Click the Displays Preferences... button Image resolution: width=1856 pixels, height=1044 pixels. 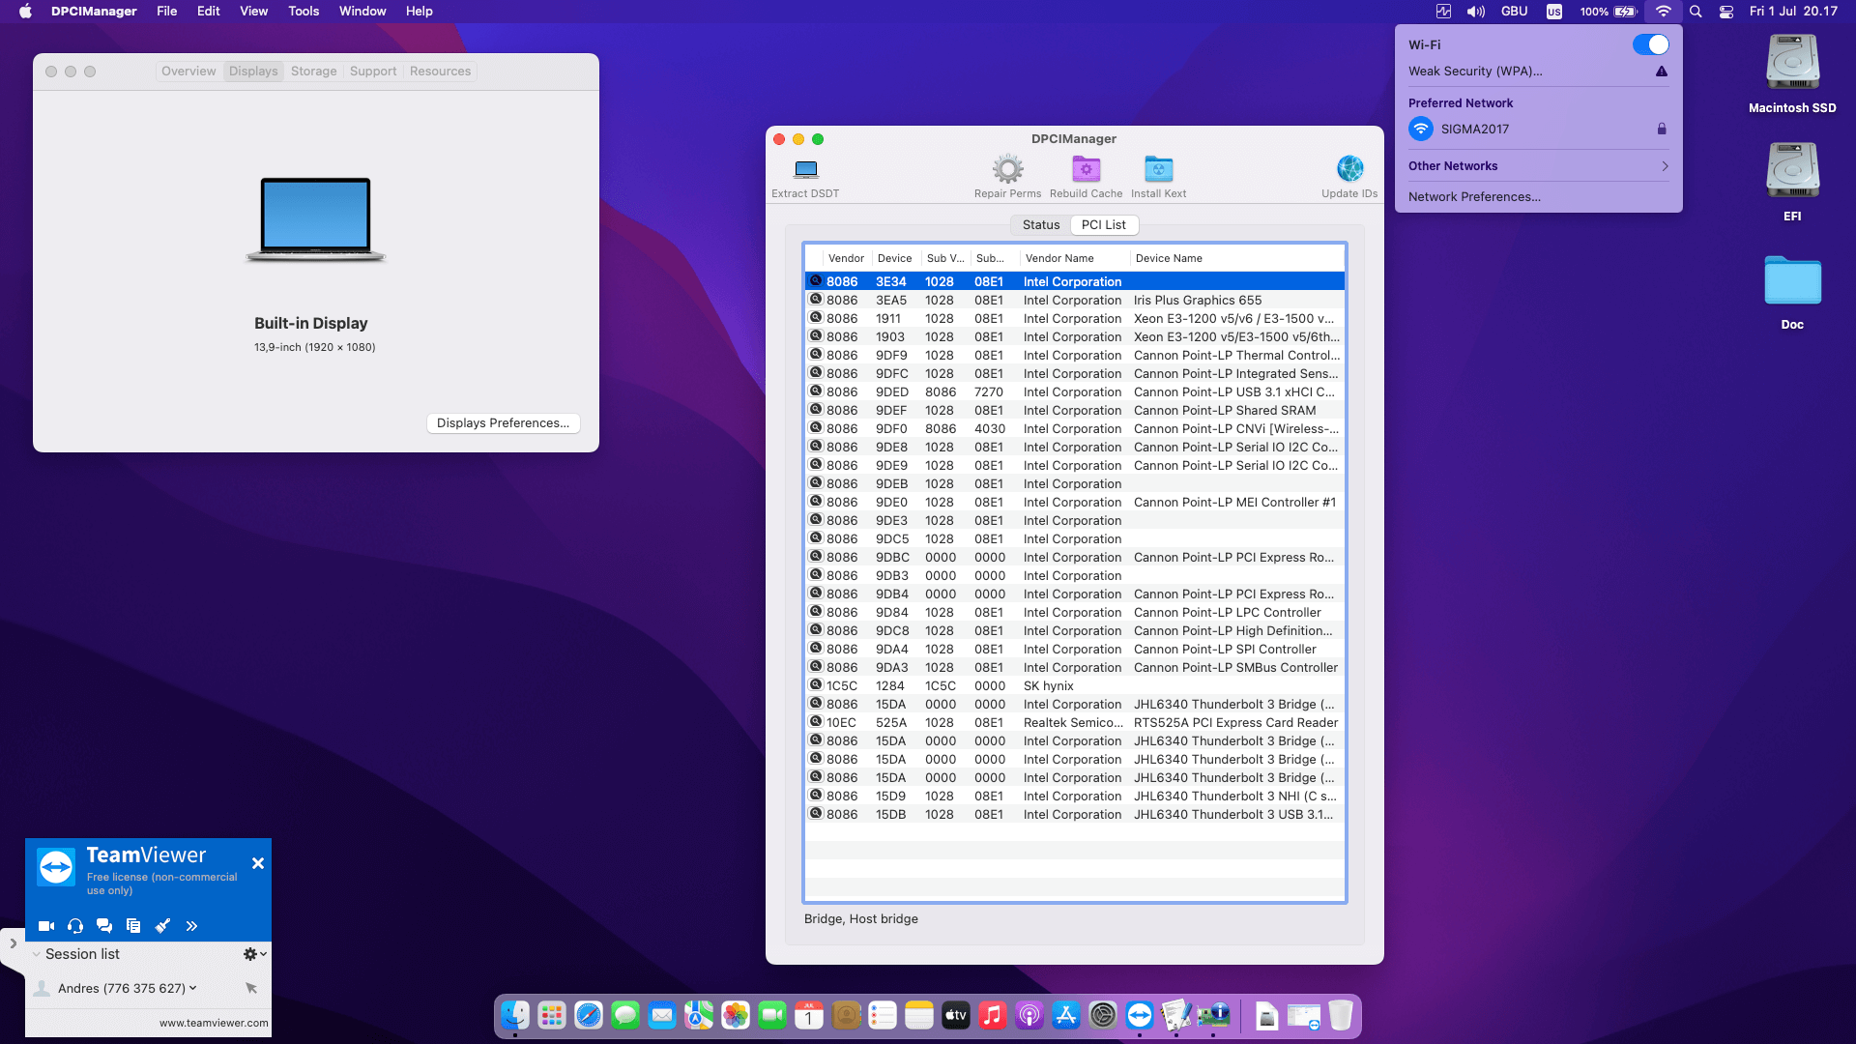503,423
